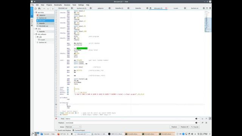
Task: Open the Tools menu
Action: coord(74,5)
